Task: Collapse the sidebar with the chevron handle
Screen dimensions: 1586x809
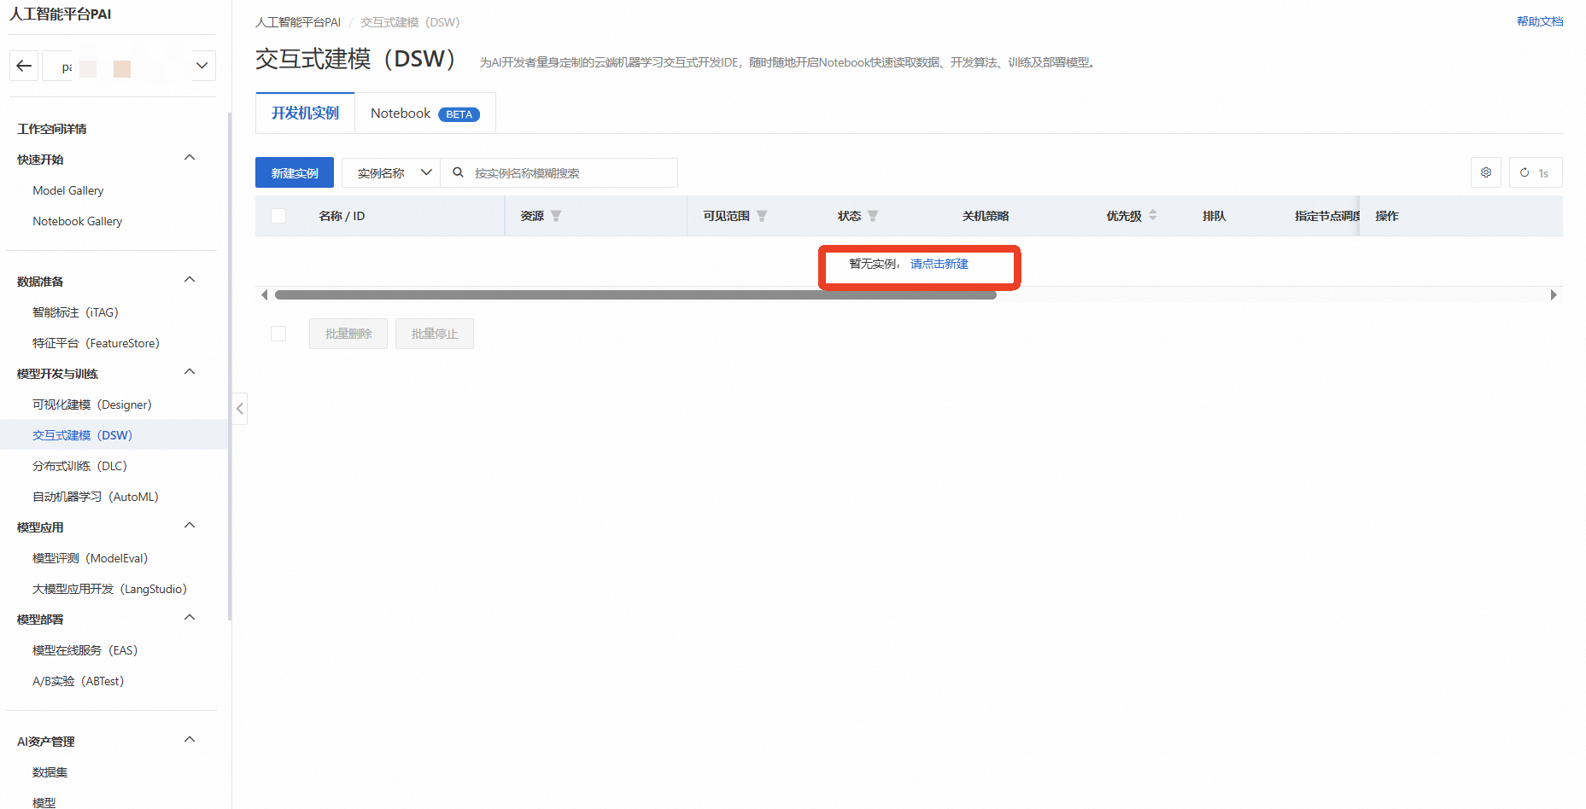Action: [240, 409]
